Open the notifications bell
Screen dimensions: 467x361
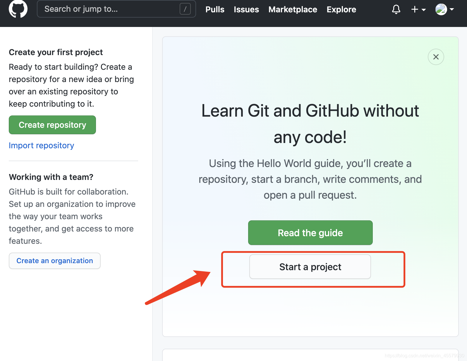396,9
